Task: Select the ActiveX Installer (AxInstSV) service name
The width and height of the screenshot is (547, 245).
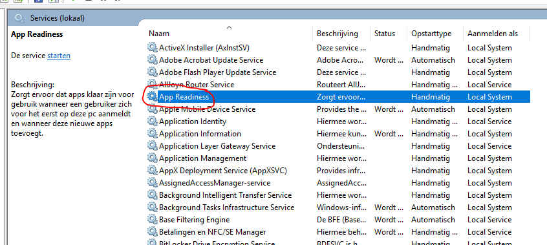Action: pos(204,47)
